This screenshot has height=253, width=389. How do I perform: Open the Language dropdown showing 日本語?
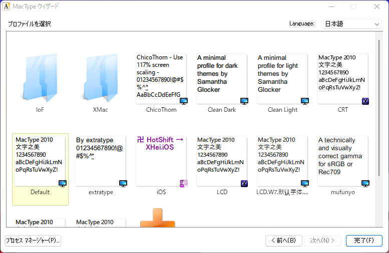pos(352,24)
